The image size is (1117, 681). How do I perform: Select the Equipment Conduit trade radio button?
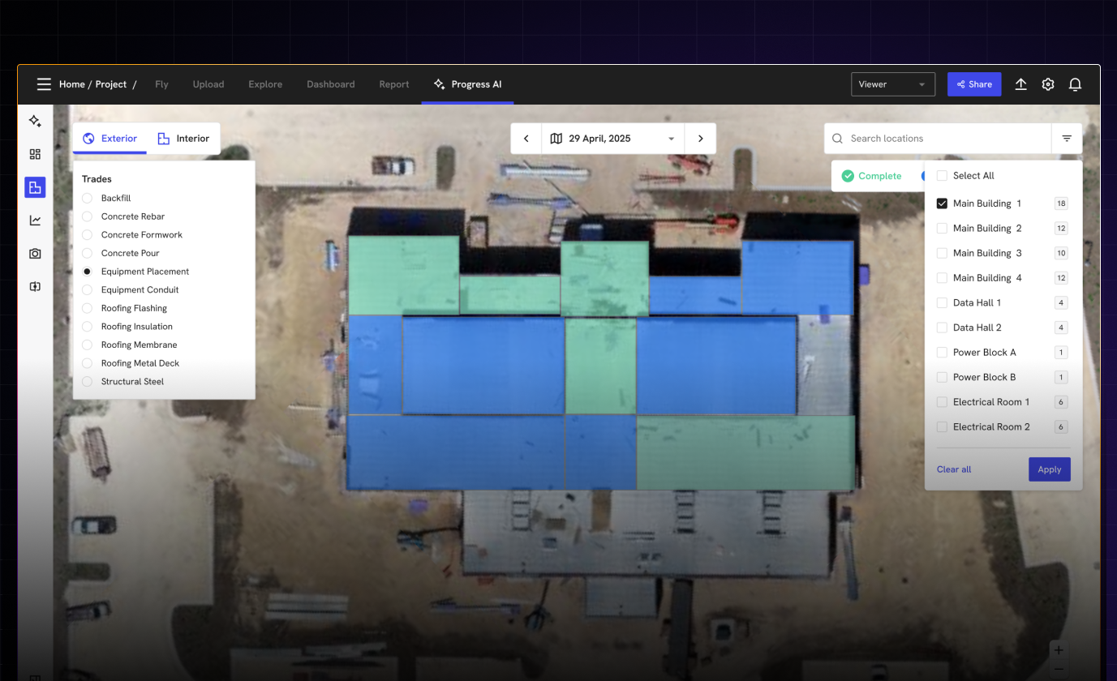click(87, 289)
